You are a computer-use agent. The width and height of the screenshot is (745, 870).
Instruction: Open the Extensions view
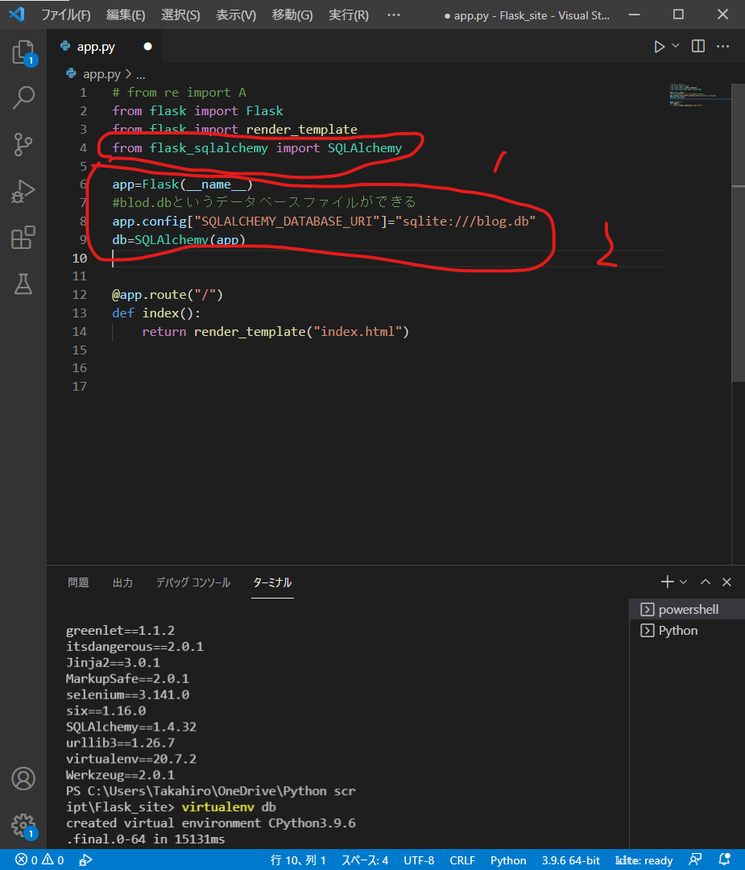click(x=23, y=237)
